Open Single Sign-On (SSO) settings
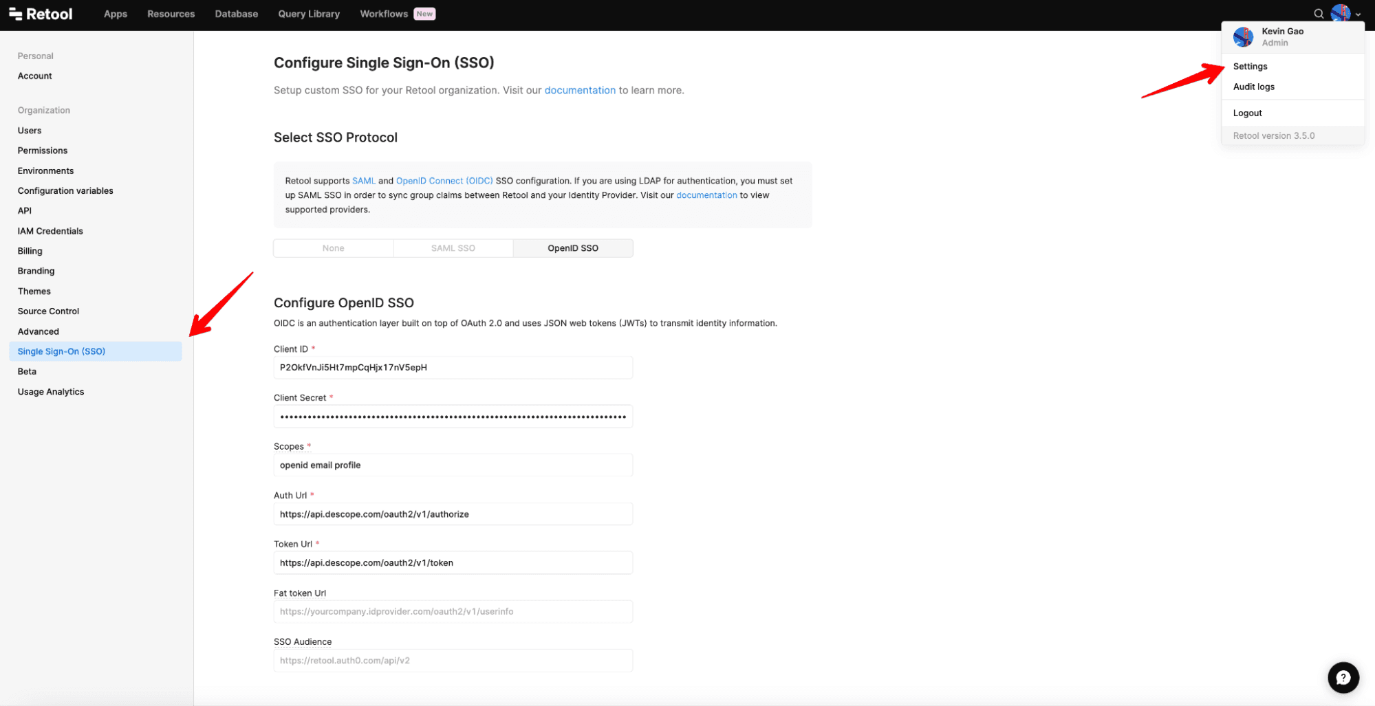1375x706 pixels. click(x=61, y=351)
